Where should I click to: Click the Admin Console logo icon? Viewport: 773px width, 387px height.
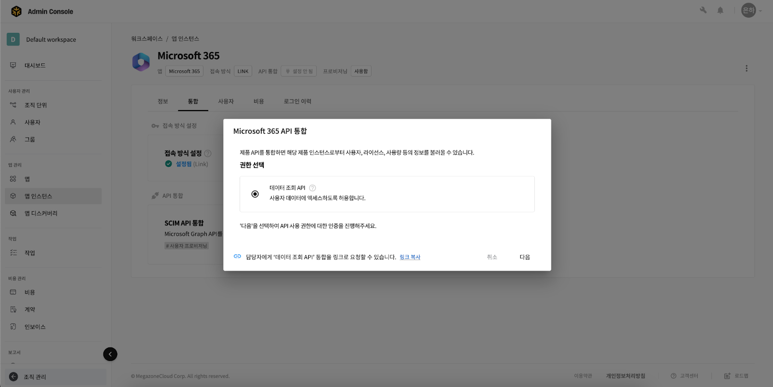(x=16, y=11)
